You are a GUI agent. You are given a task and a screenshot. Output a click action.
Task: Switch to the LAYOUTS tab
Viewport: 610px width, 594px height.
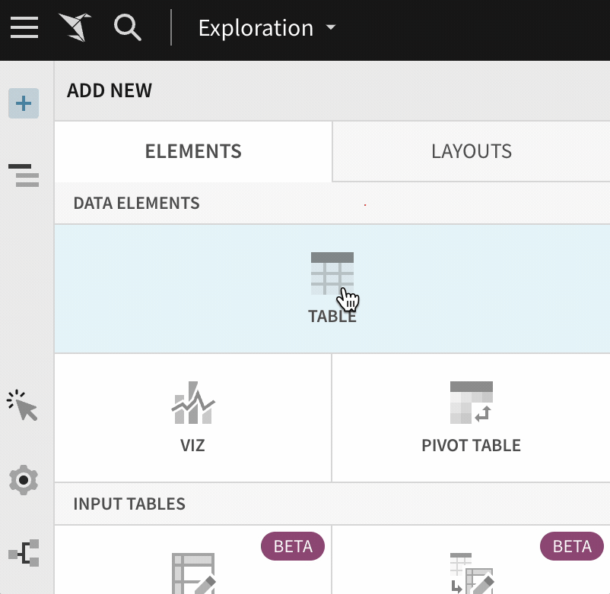click(x=471, y=151)
